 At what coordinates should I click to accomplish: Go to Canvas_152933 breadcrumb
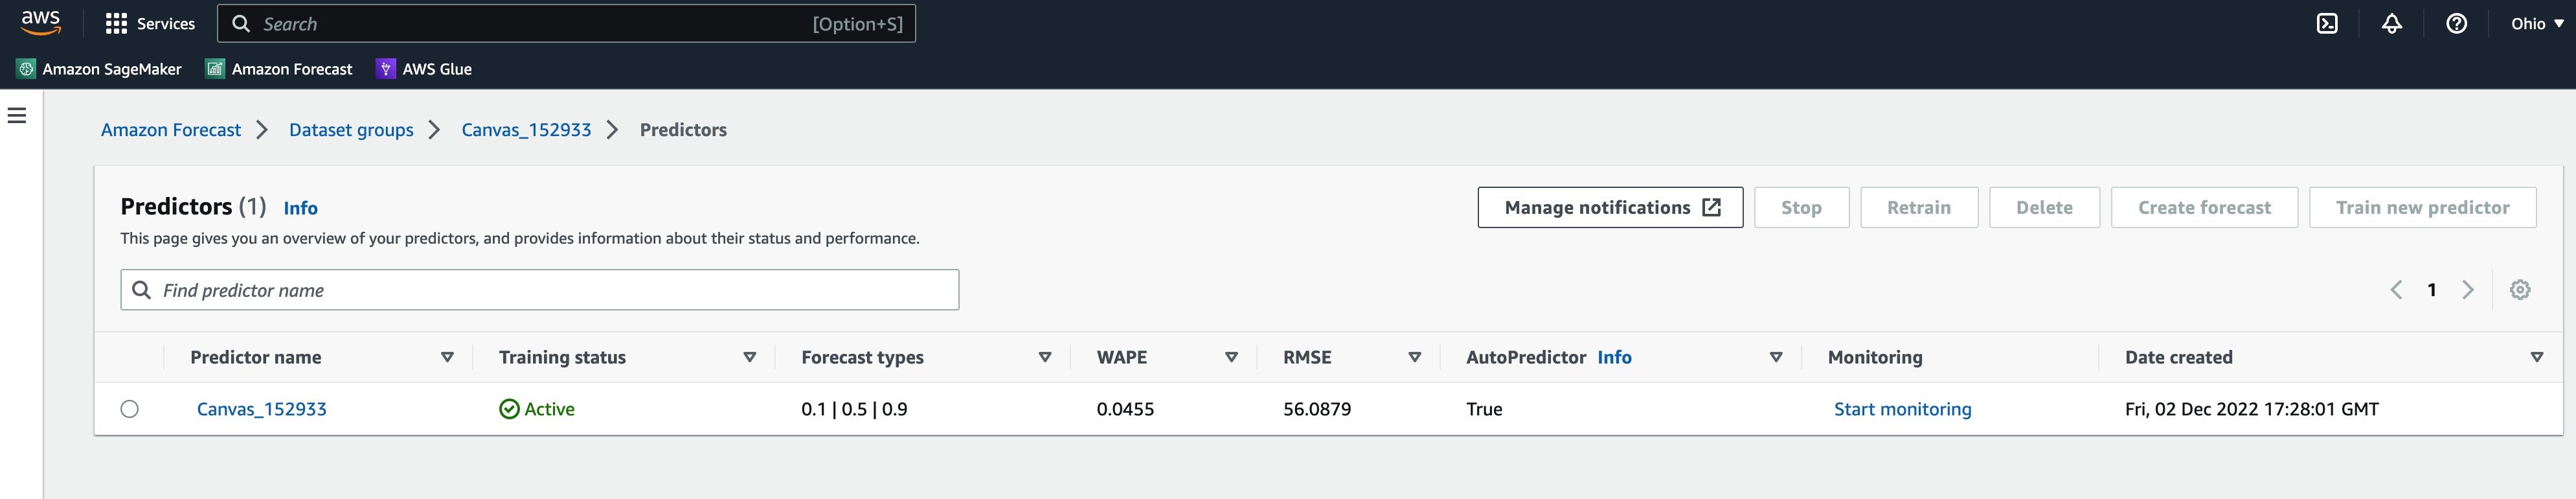526,130
